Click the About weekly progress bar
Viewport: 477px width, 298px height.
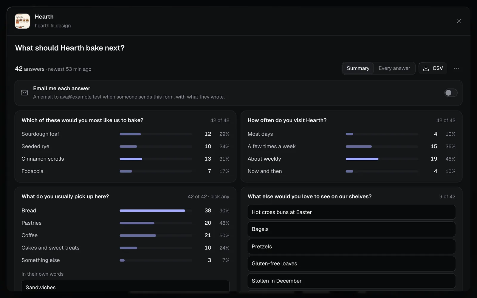pos(382,159)
